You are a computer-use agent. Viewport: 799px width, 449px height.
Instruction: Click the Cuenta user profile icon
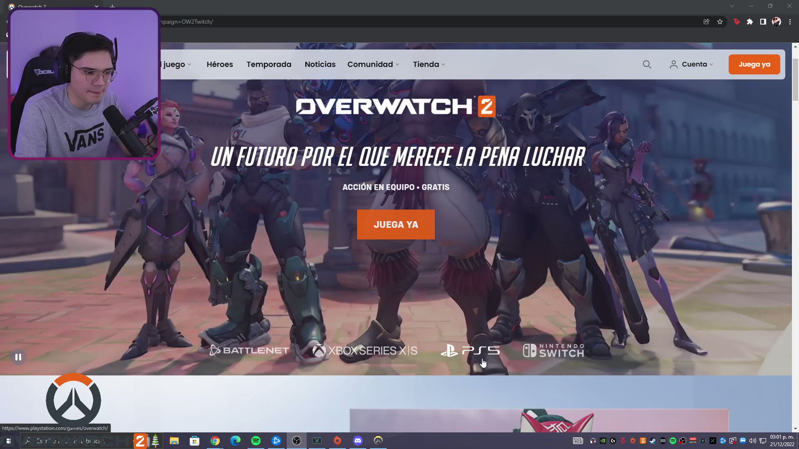[x=673, y=64]
